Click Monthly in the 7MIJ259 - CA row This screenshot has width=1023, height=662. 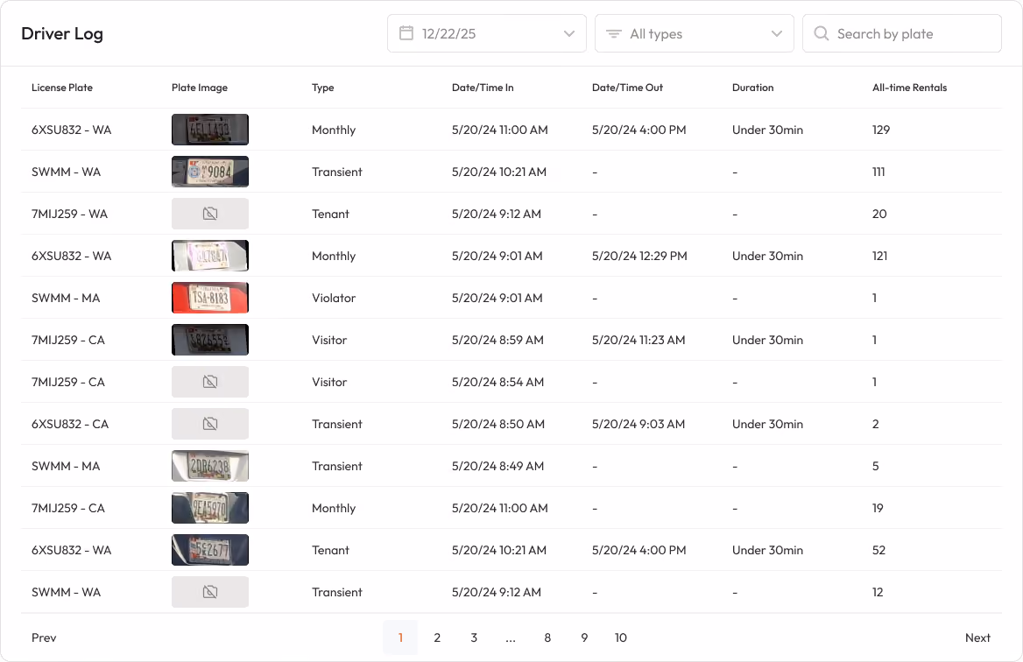tap(334, 507)
